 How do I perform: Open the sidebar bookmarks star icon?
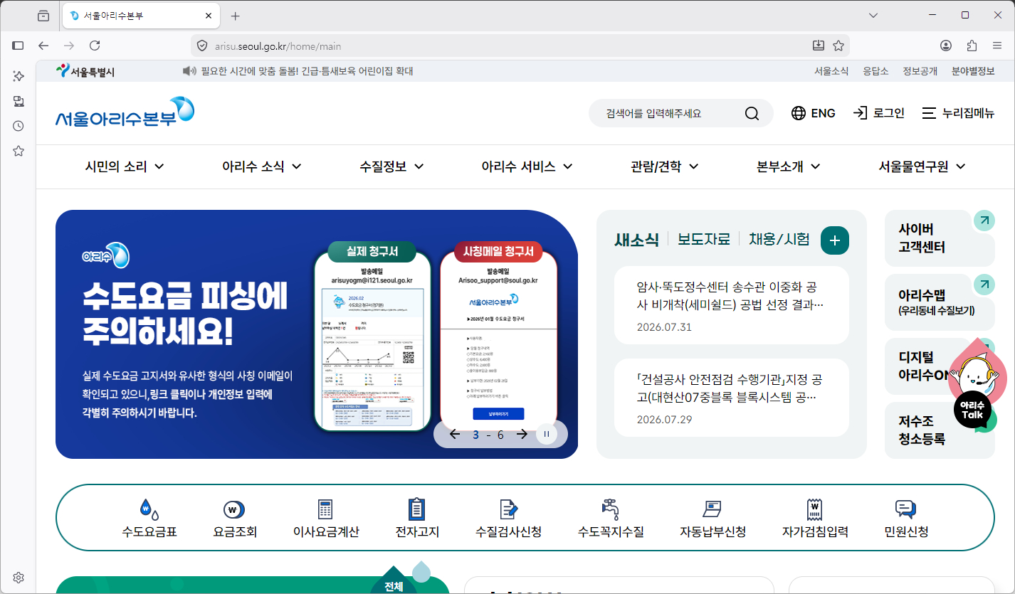19,151
